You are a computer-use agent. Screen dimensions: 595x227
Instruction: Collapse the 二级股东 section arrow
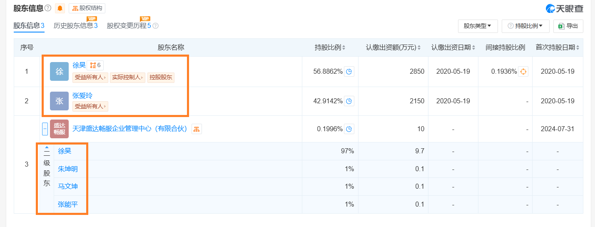click(x=47, y=147)
